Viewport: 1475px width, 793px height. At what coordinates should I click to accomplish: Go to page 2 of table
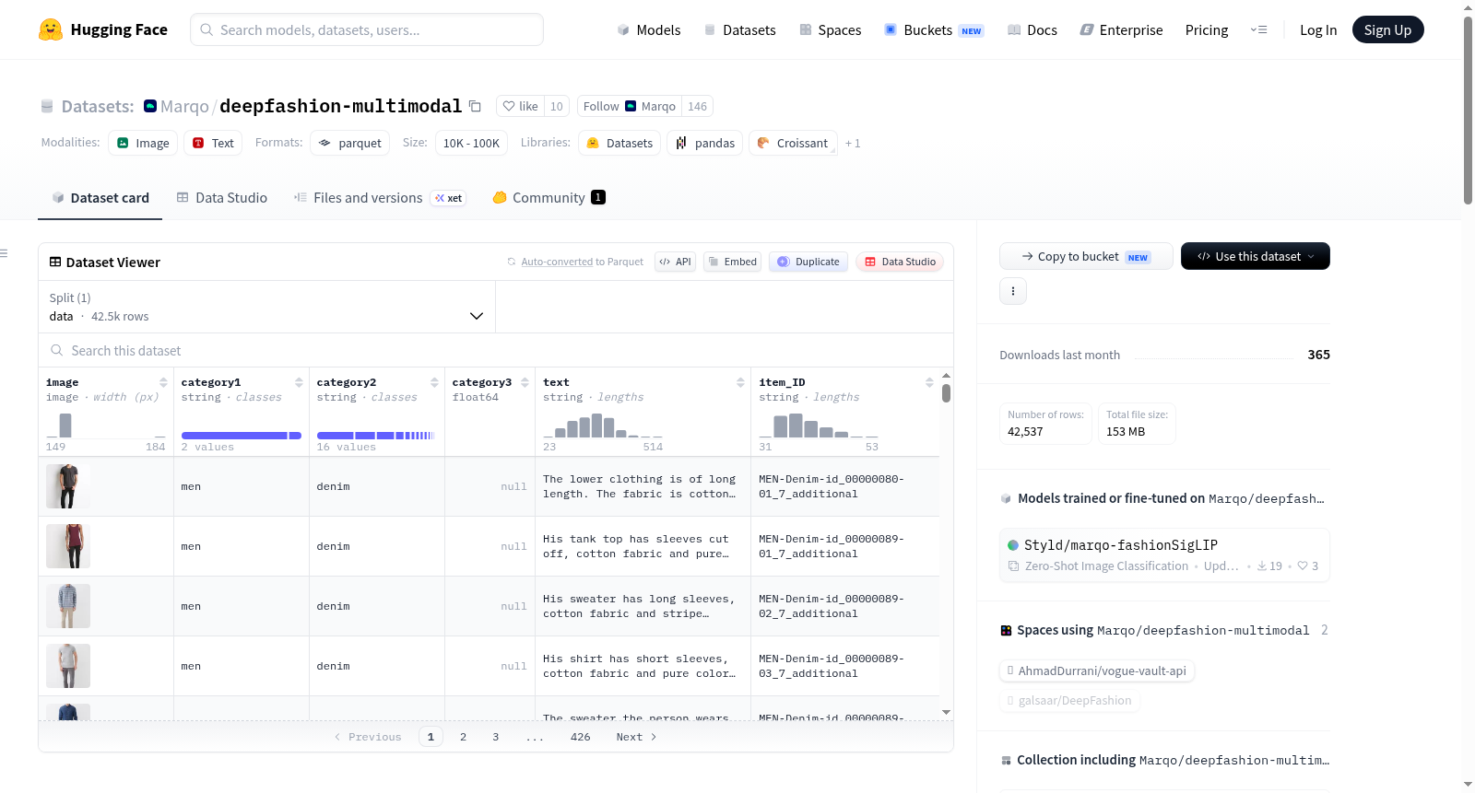point(463,737)
